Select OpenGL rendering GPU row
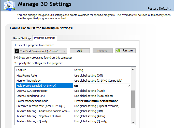The width and height of the screenshot is (174, 128). [x=31, y=96]
